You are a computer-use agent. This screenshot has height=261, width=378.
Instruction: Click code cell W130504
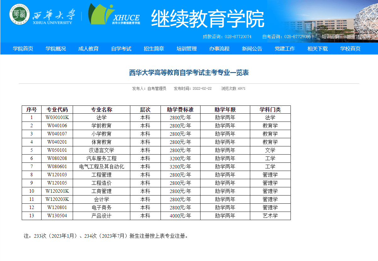click(x=57, y=216)
